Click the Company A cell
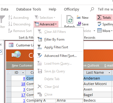Viewport: 113px width, 103px height. [x=41, y=100]
